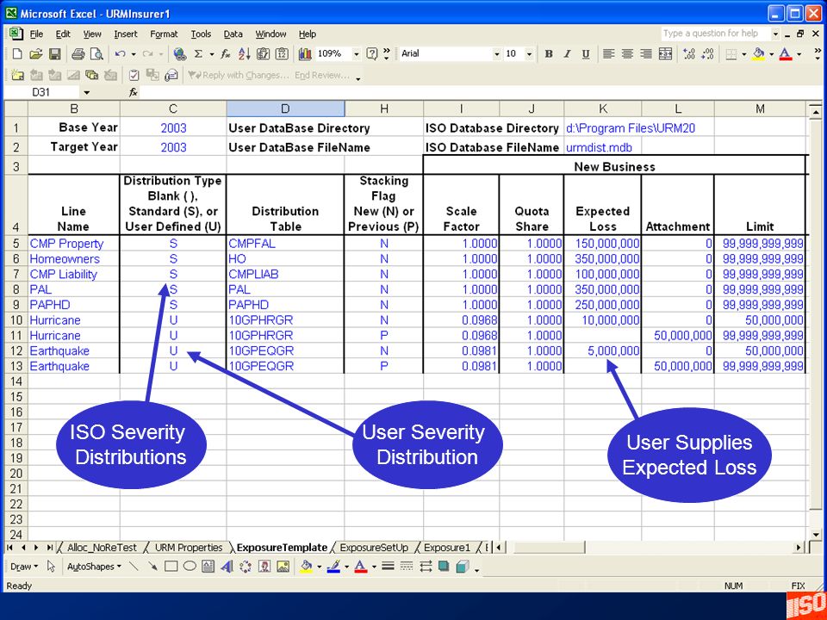Print the sheet using the printer icon
Viewport: 827px width, 620px height.
click(78, 53)
